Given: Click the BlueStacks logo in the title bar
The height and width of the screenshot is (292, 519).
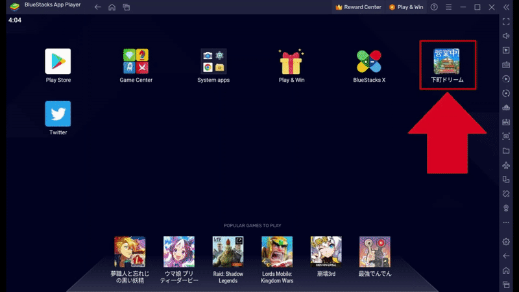Looking at the screenshot, I should point(14,6).
